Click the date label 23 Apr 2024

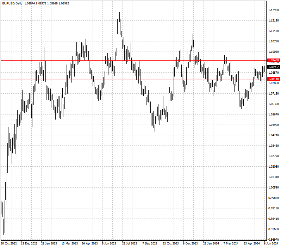[252, 244]
